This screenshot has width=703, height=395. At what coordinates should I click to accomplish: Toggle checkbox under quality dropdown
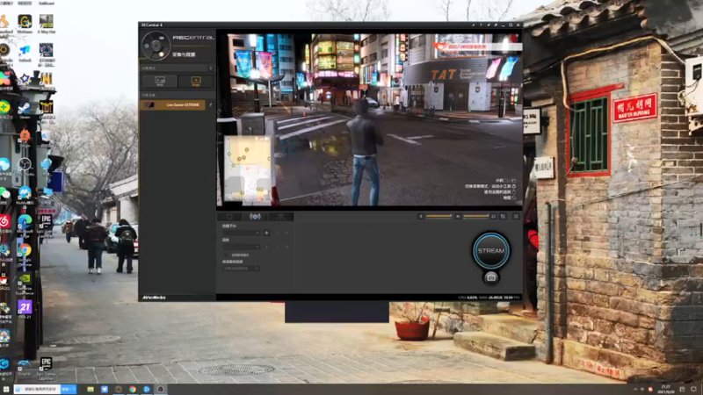click(226, 255)
